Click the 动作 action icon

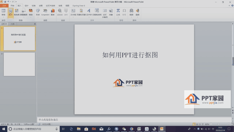click(66, 12)
